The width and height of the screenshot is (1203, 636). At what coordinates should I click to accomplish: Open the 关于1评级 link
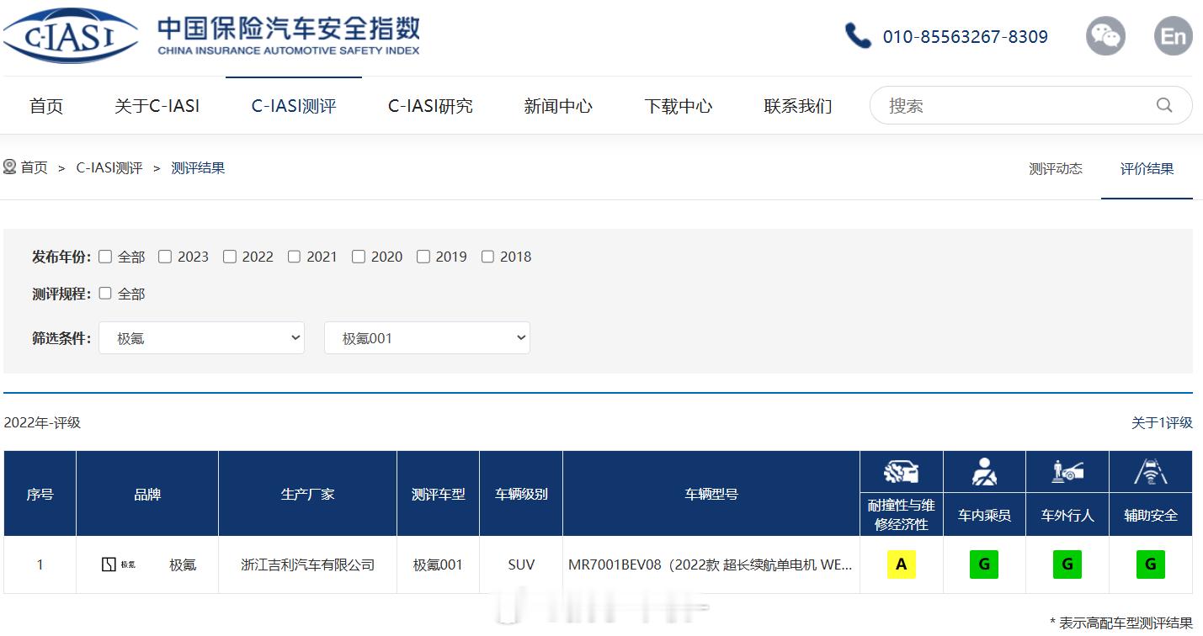point(1162,422)
